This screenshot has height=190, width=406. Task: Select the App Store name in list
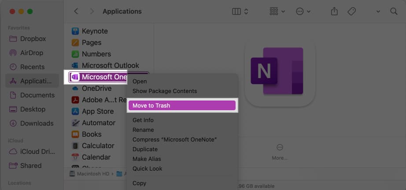pyautogui.click(x=98, y=112)
